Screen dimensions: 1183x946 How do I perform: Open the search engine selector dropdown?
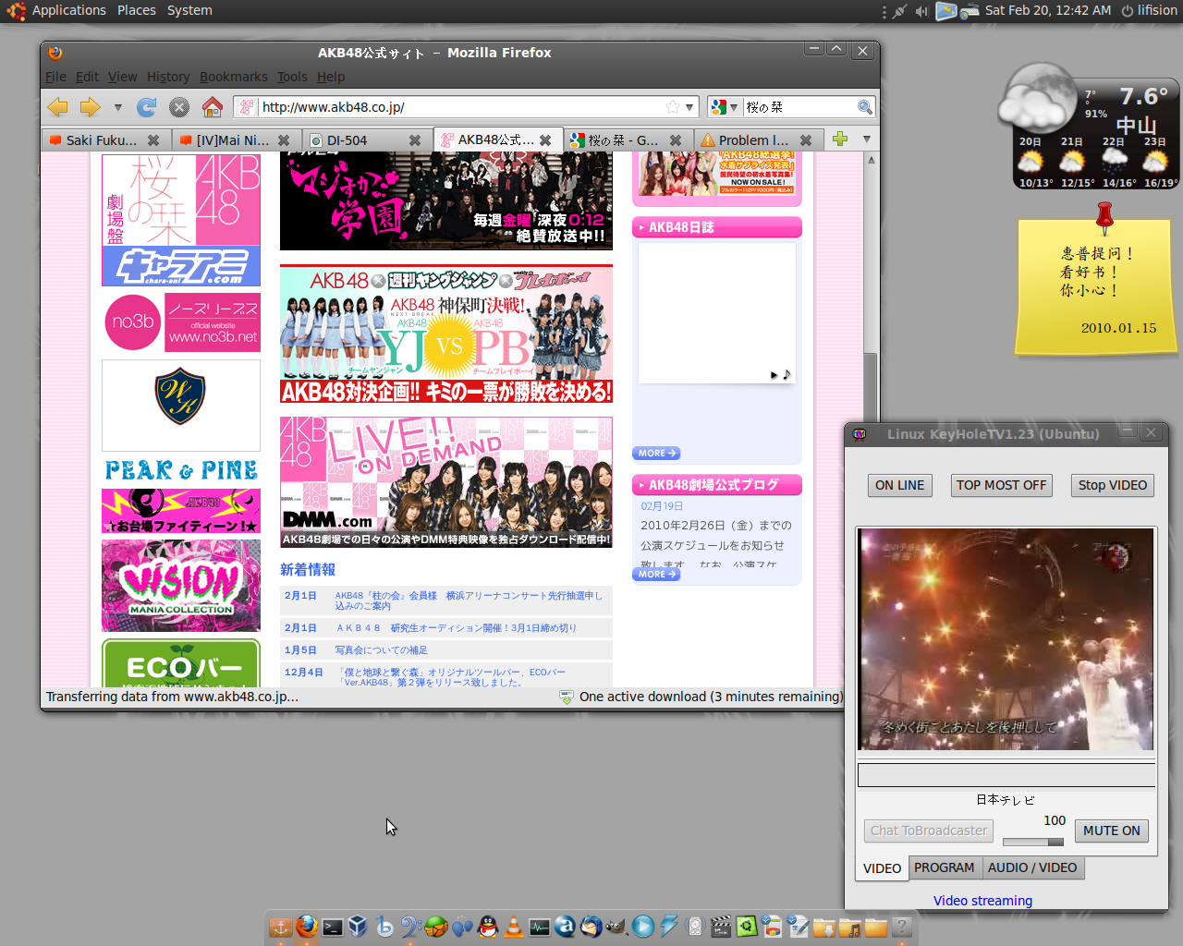[724, 107]
